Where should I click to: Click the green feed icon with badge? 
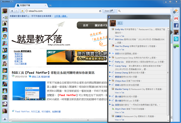click(176, 46)
